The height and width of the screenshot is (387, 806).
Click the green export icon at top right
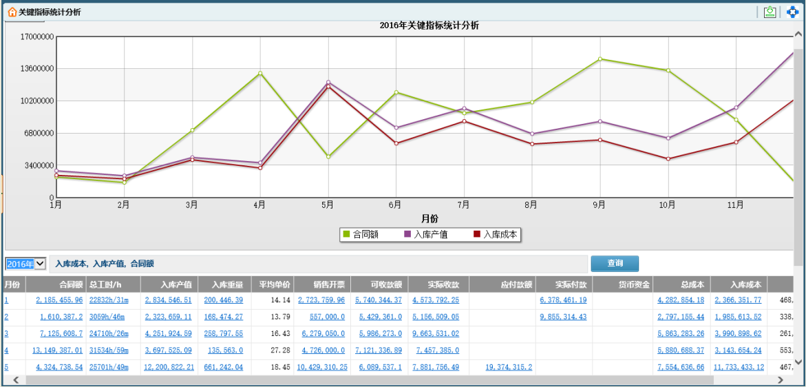click(770, 12)
